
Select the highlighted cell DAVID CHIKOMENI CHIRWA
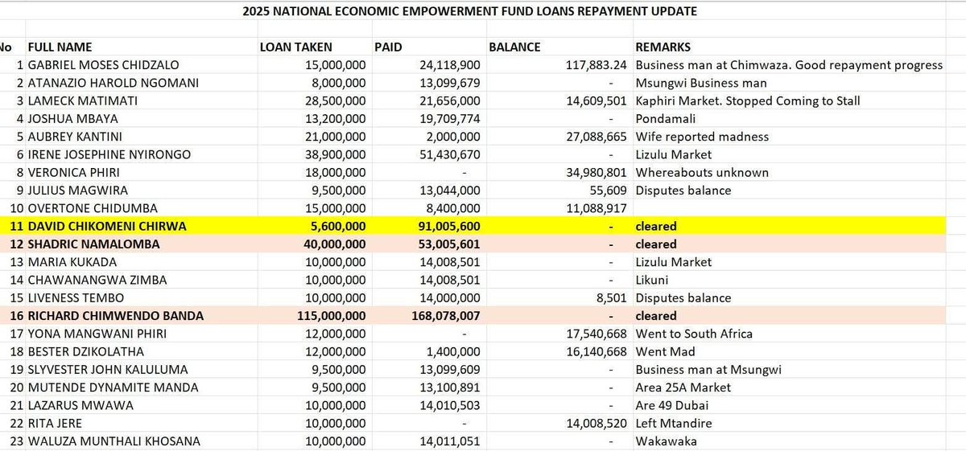(x=107, y=227)
